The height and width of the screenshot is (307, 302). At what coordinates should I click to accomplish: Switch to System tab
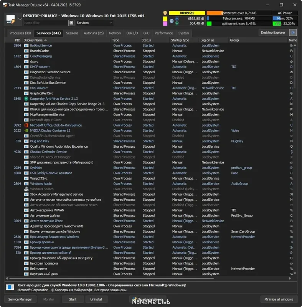[x=183, y=33]
